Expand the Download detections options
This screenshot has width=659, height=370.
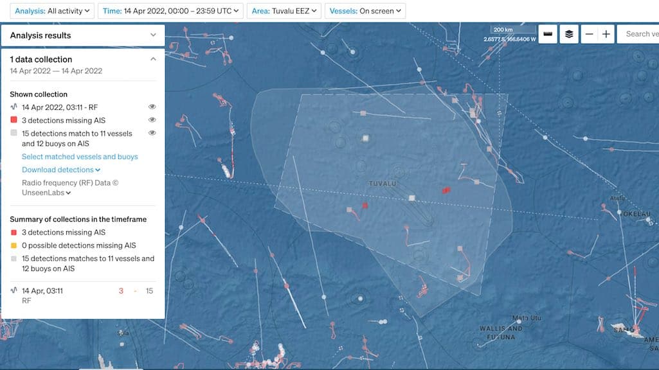(x=60, y=170)
